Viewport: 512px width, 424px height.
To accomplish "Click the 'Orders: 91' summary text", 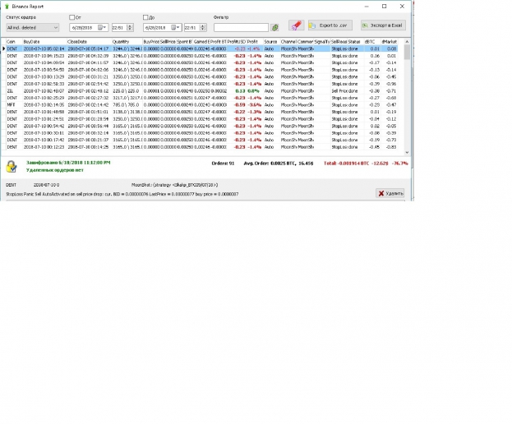I will coord(223,164).
